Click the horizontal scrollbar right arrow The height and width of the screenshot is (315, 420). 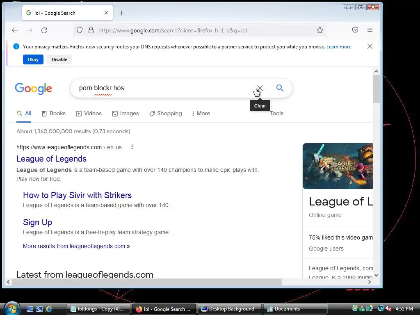click(x=370, y=282)
